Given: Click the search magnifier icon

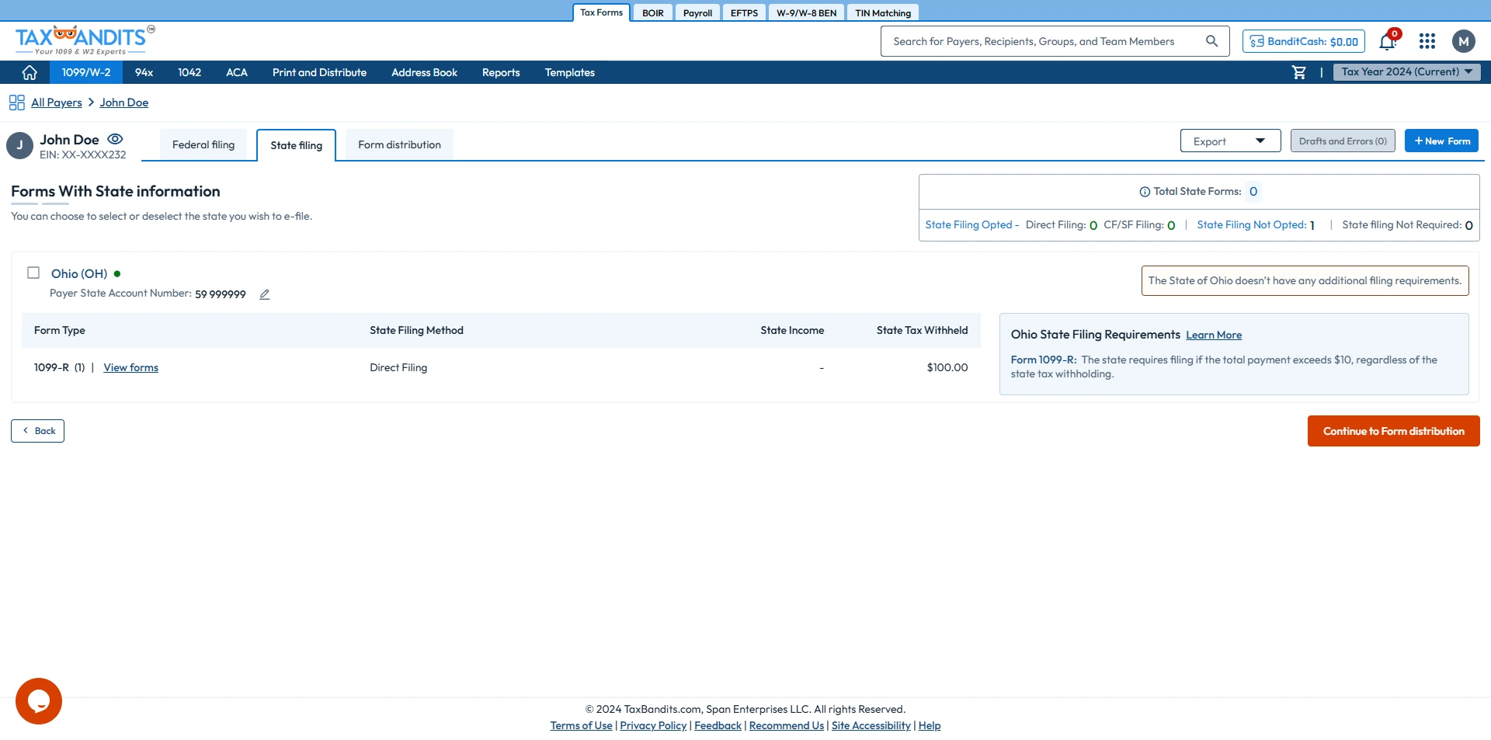Looking at the screenshot, I should tap(1211, 41).
